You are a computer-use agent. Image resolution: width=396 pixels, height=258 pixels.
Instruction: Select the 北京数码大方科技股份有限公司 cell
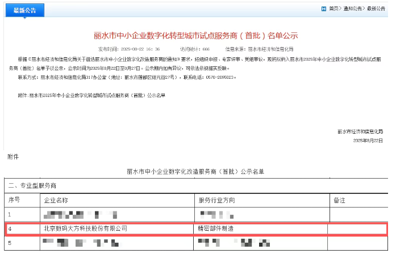point(85,229)
